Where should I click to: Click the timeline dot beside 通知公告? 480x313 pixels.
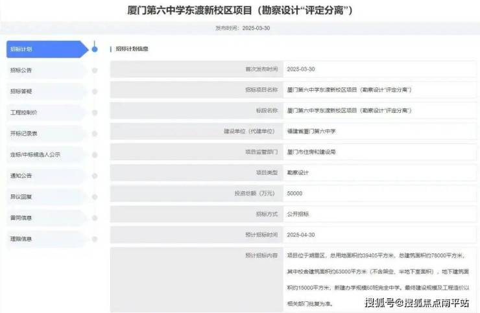[95, 176]
